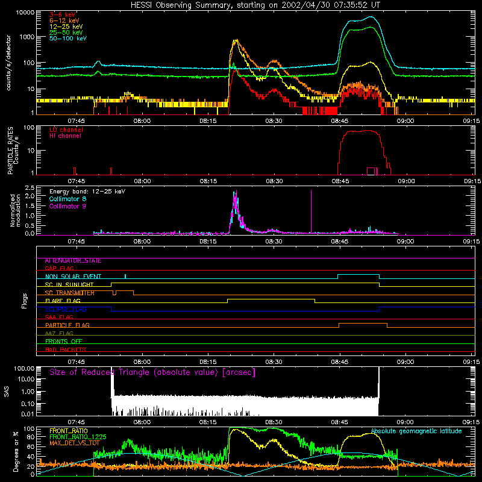Click the HESSI Observing Summary title text
This screenshot has width=482, height=482.
click(x=255, y=5)
